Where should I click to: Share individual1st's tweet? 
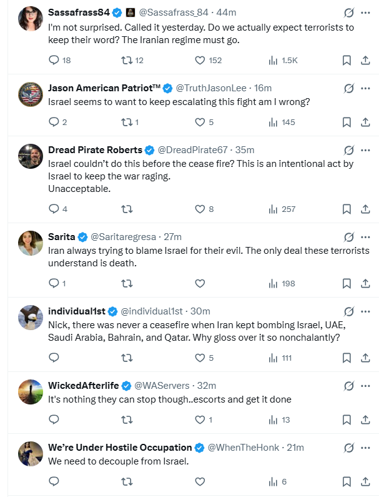tap(365, 358)
